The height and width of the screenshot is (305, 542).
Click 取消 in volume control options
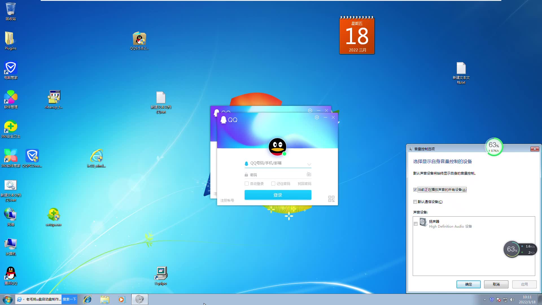496,284
